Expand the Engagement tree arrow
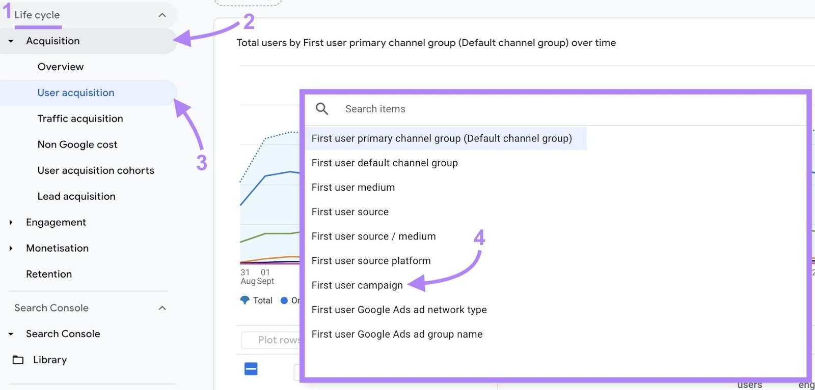This screenshot has width=815, height=390. pyautogui.click(x=11, y=222)
